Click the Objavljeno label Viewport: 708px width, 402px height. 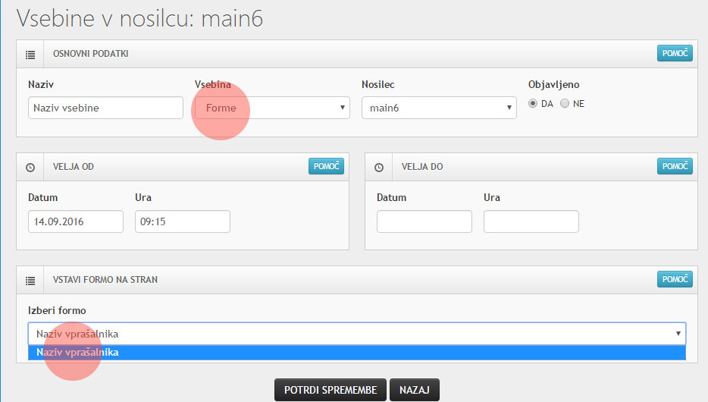pyautogui.click(x=553, y=85)
